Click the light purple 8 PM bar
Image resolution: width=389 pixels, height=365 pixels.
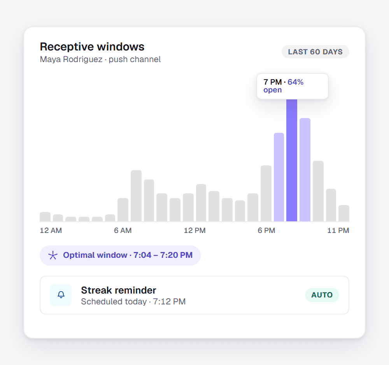305,170
